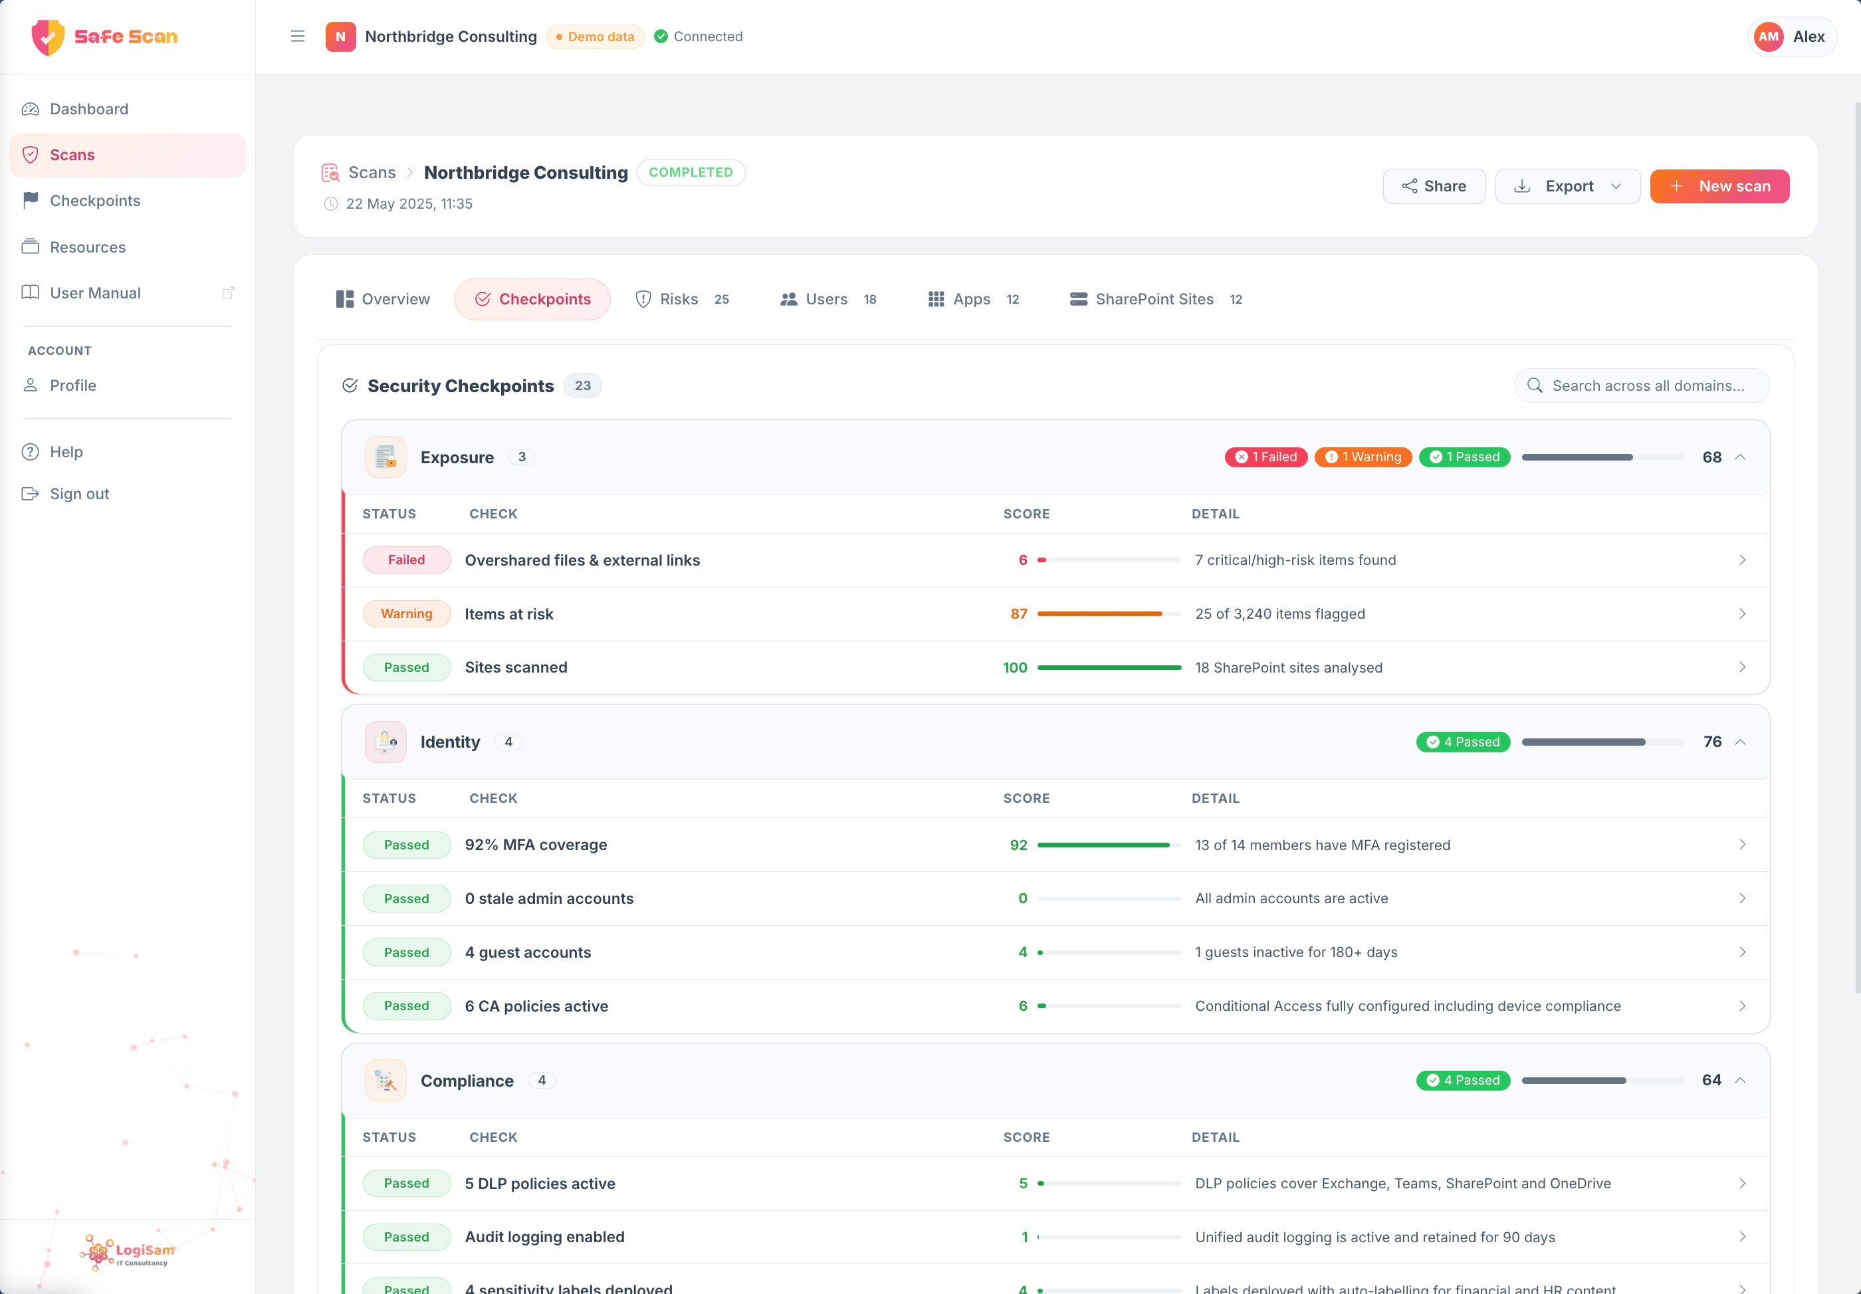Click the Items at risk score bar

[1109, 613]
